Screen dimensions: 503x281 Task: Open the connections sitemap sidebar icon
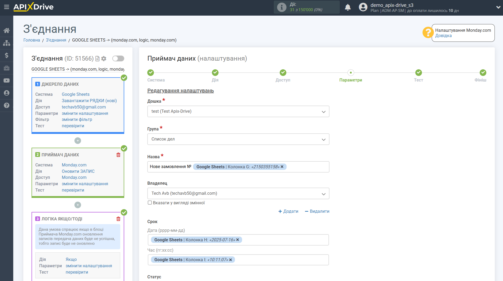(x=7, y=43)
